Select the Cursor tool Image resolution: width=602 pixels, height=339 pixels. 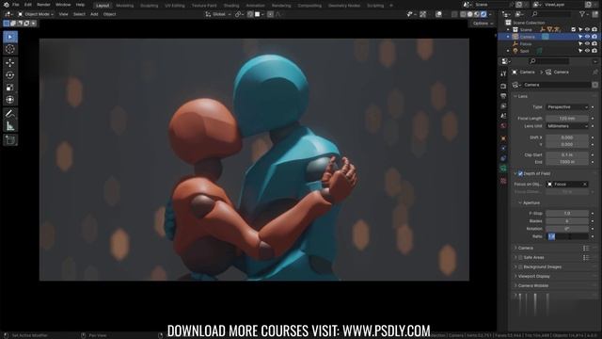pos(10,49)
